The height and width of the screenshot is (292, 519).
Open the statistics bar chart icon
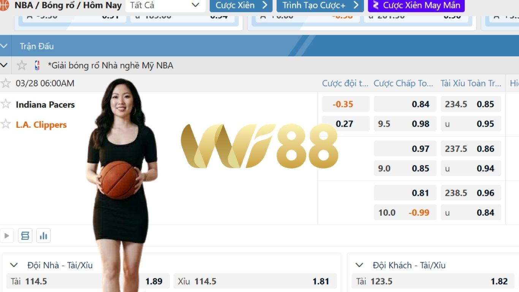click(x=43, y=236)
